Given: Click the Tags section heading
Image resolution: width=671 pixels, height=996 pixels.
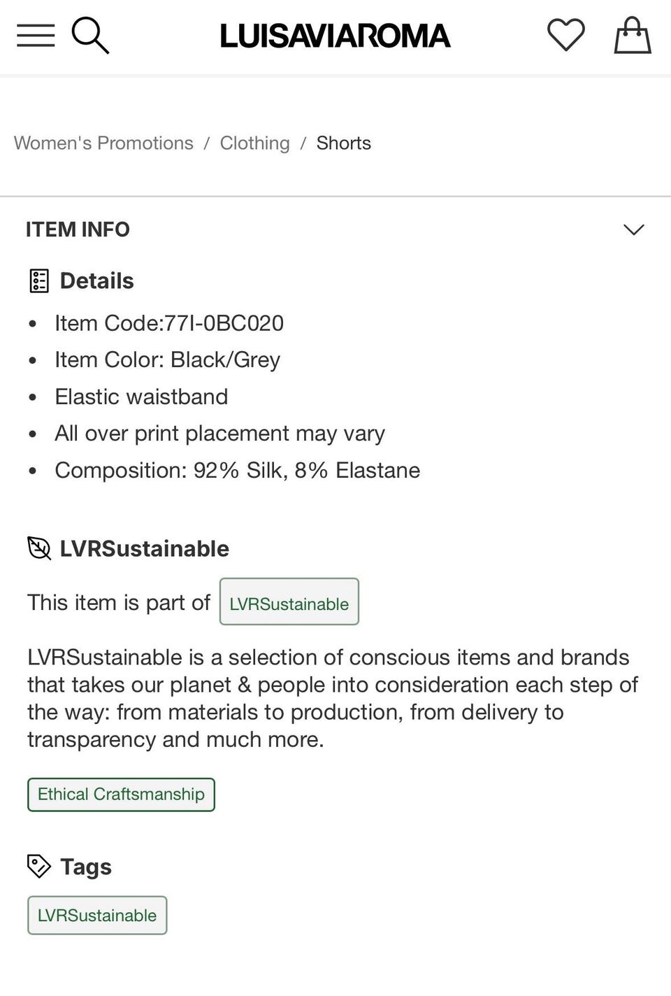Looking at the screenshot, I should (85, 867).
